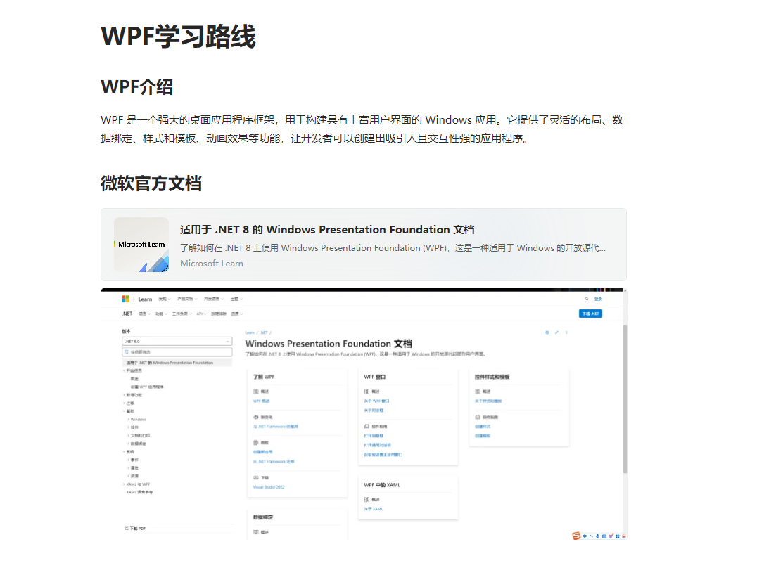
Task: Open the '工作负荷' menu in .NET navigation bar
Action: coord(182,314)
